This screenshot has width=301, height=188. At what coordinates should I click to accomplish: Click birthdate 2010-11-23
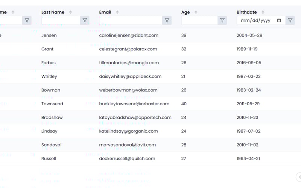tap(248, 117)
